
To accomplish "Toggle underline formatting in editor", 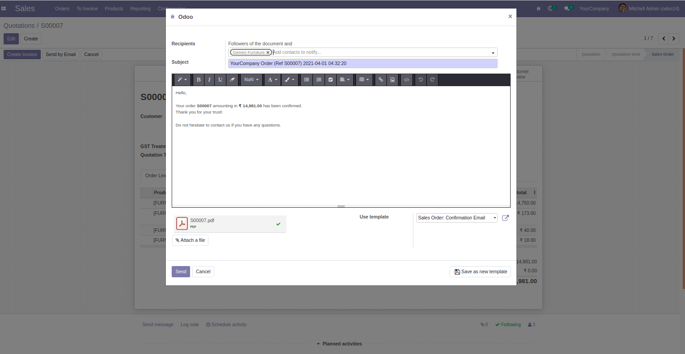I will [220, 80].
